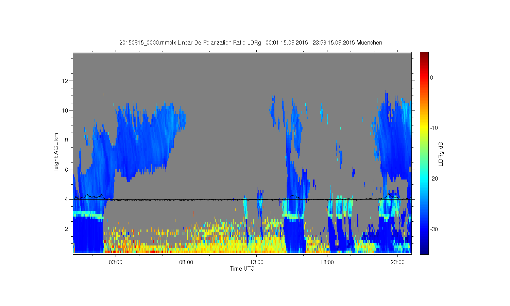Click the 13:00 time tick label

[257, 262]
